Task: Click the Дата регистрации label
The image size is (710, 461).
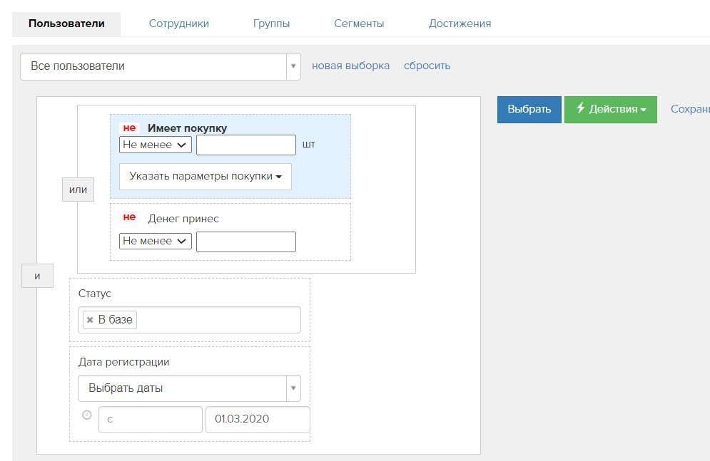Action: 123,362
